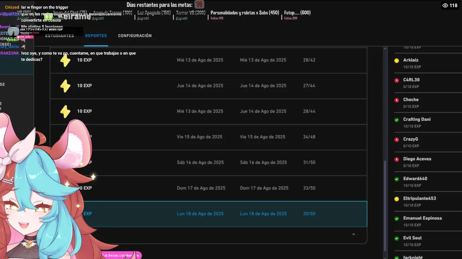This screenshot has height=259, width=462.
Task: Click 'Personalidades y ruletas x Subs (450)' goal
Action: click(245, 13)
